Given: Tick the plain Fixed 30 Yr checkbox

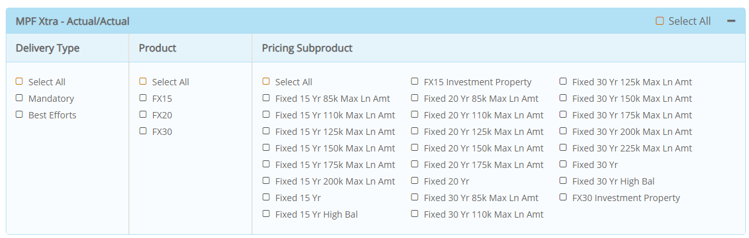Looking at the screenshot, I should click(x=563, y=164).
